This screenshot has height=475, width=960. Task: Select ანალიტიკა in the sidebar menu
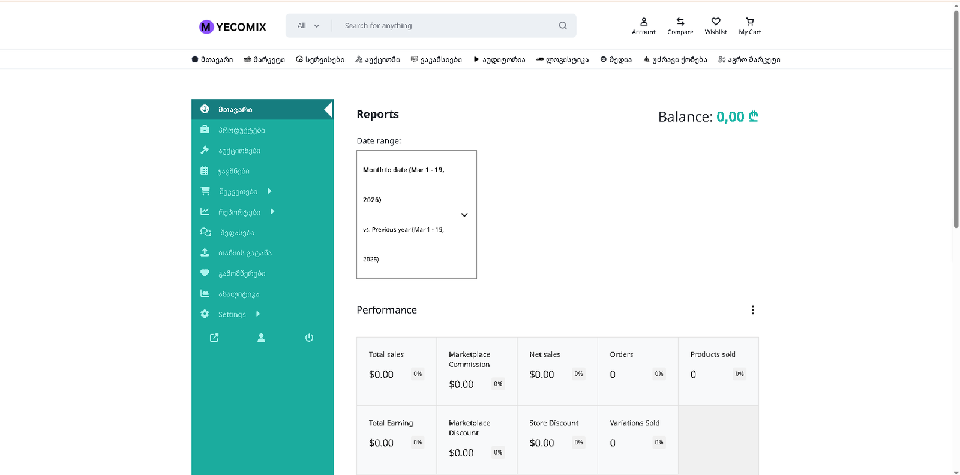(x=238, y=294)
